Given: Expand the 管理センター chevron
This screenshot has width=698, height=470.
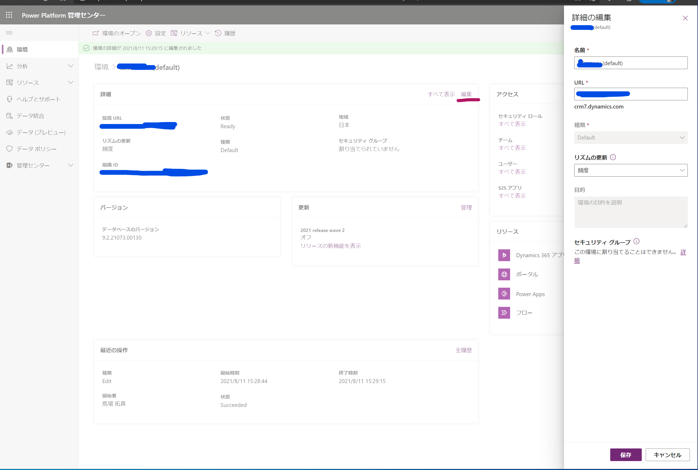Looking at the screenshot, I should tap(71, 165).
